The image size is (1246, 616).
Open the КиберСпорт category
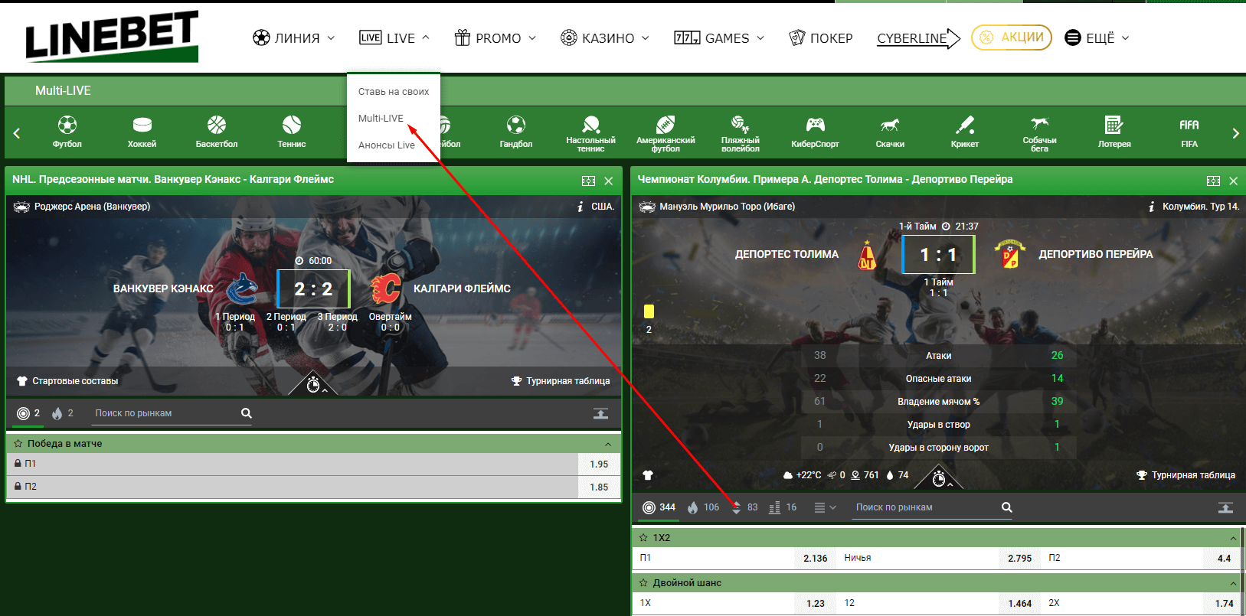[x=815, y=132]
